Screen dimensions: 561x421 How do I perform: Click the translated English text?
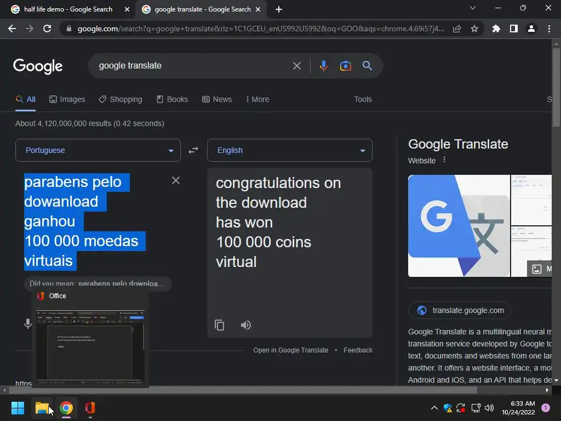coord(278,223)
